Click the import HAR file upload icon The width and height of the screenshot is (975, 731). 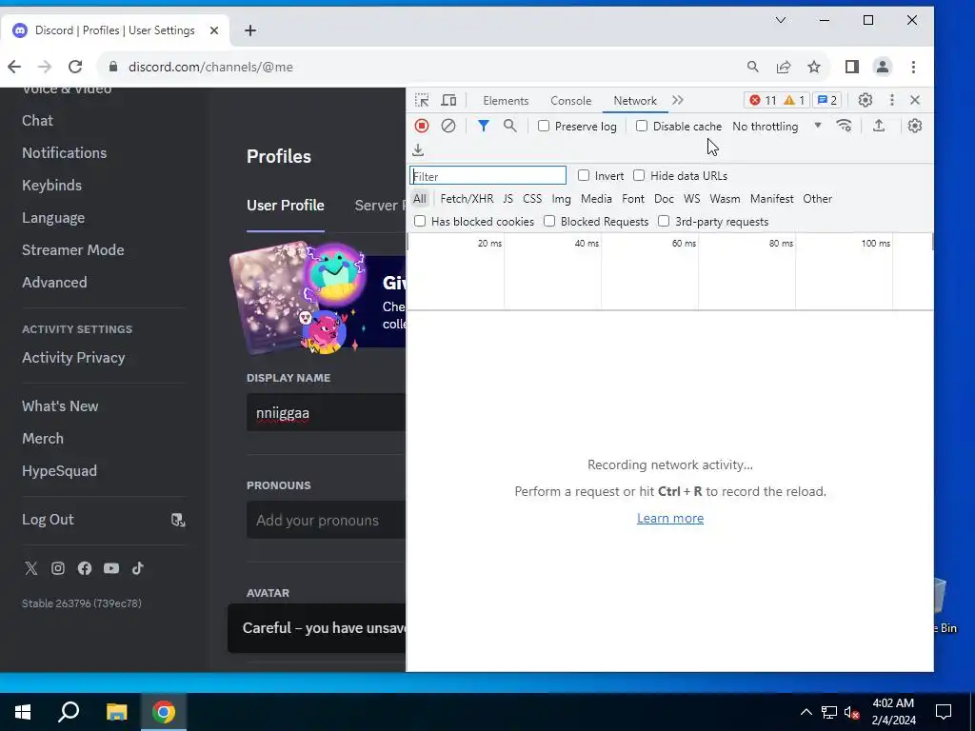tap(879, 126)
